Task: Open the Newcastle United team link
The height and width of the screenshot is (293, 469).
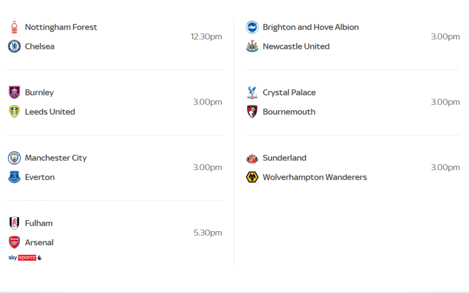Action: 296,46
